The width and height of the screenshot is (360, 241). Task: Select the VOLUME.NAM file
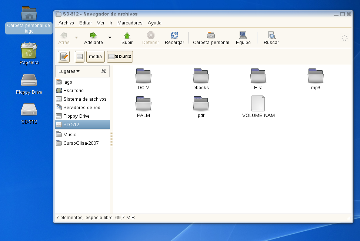pos(258,104)
